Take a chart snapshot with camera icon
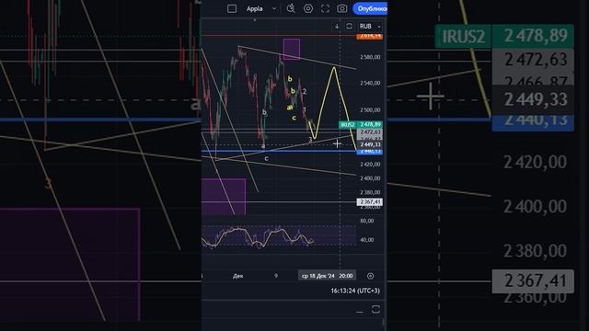 click(341, 8)
